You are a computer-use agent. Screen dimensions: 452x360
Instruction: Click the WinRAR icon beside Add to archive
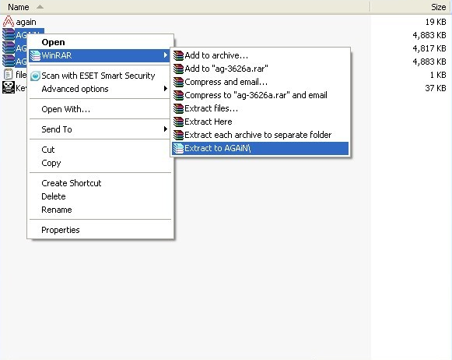pos(178,55)
